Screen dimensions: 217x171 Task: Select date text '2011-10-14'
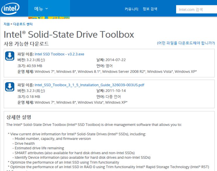(x=116, y=91)
